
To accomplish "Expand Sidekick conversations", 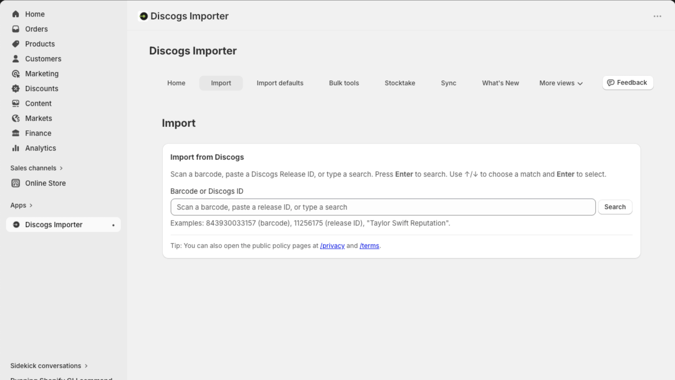I will (x=49, y=366).
